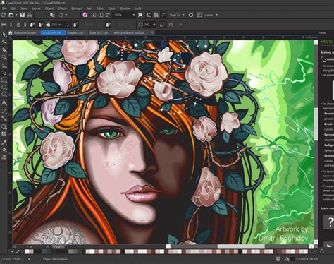Select the Shape tool in toolbox
The image size is (334, 264).
[x=4, y=42]
